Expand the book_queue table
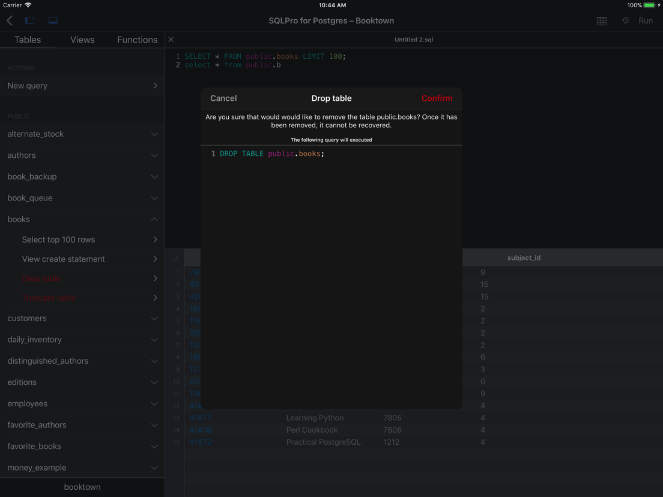Image resolution: width=663 pixels, height=497 pixels. pyautogui.click(x=82, y=198)
